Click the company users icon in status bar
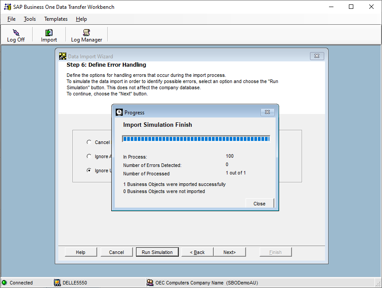This screenshot has height=288, width=382. (x=150, y=283)
